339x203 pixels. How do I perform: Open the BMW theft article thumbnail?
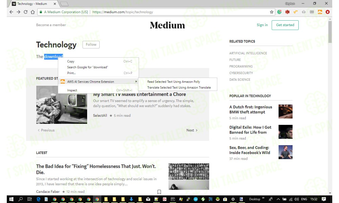click(285, 112)
